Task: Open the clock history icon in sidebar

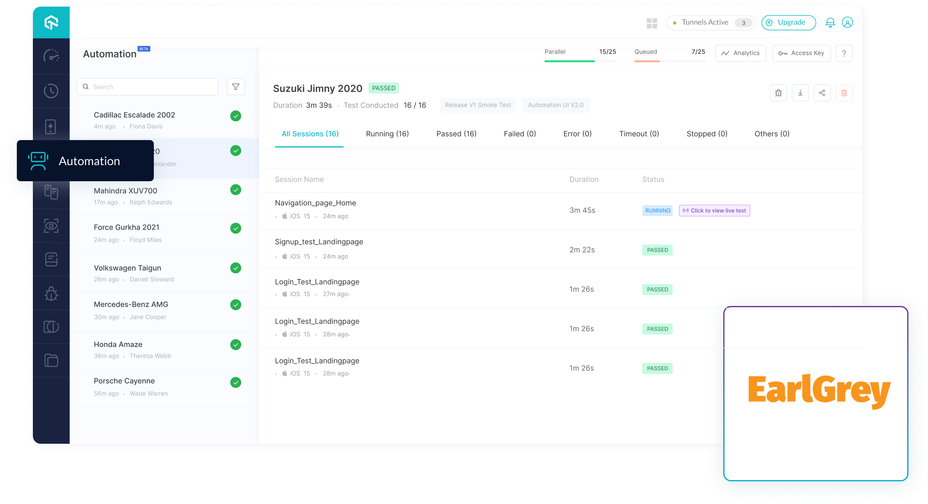Action: [x=51, y=91]
